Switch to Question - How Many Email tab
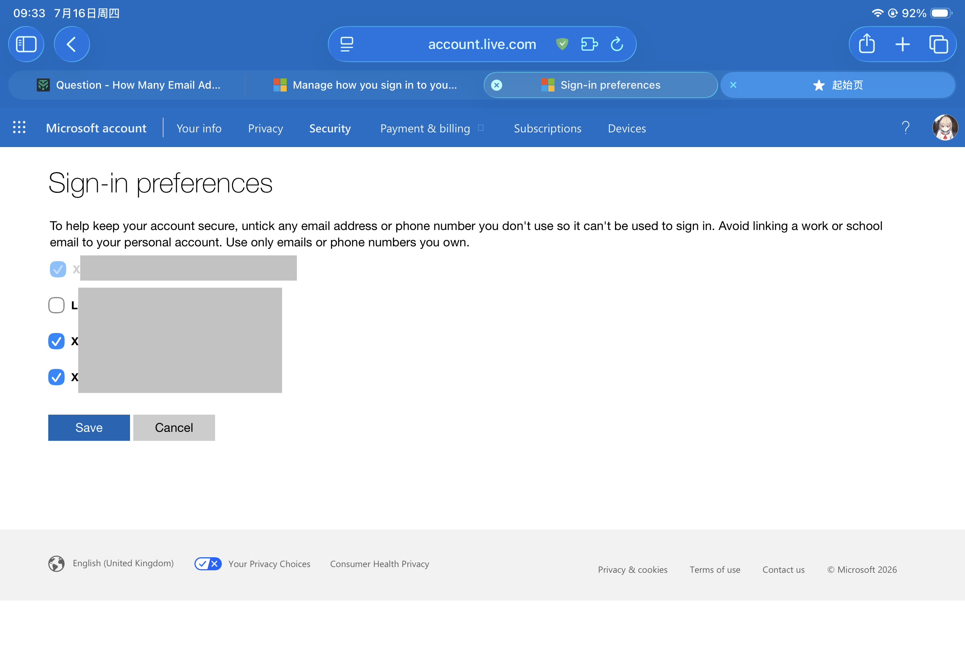Screen dimensions: 965x670 pyautogui.click(x=128, y=85)
